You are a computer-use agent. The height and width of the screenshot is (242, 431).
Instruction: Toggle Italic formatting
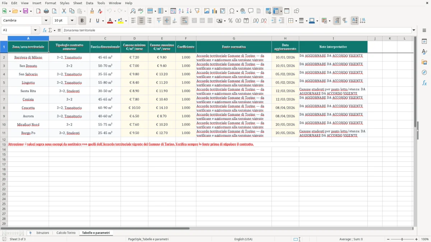coord(90,21)
